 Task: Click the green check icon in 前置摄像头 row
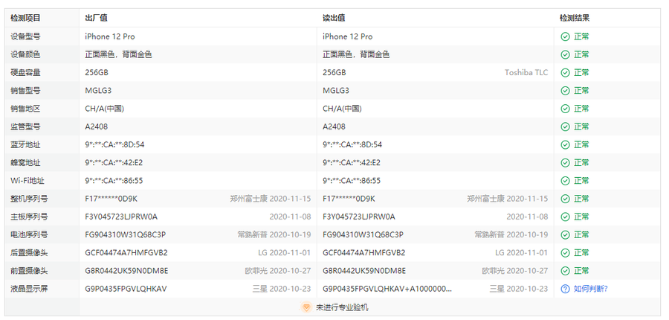click(565, 271)
